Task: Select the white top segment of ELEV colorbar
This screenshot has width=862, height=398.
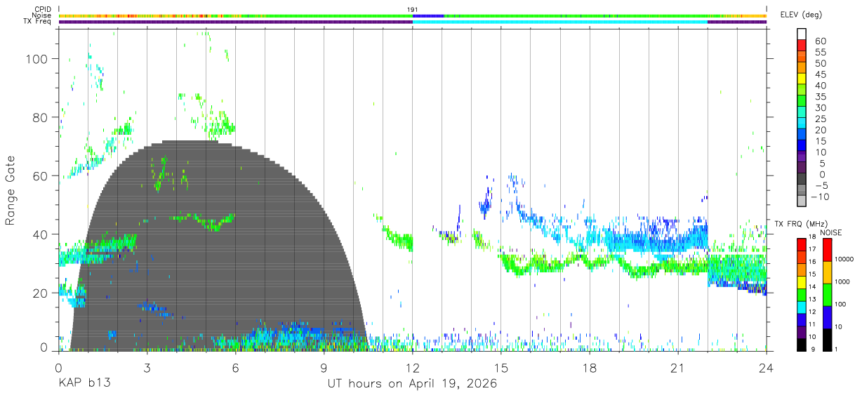Action: 802,34
